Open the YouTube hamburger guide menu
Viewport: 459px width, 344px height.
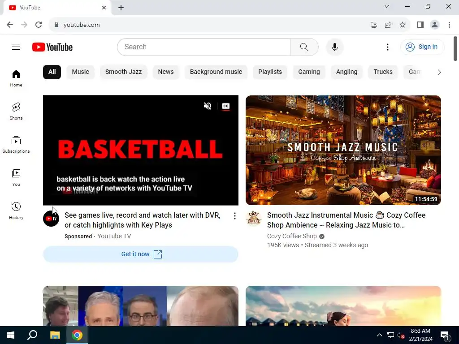[x=16, y=47]
